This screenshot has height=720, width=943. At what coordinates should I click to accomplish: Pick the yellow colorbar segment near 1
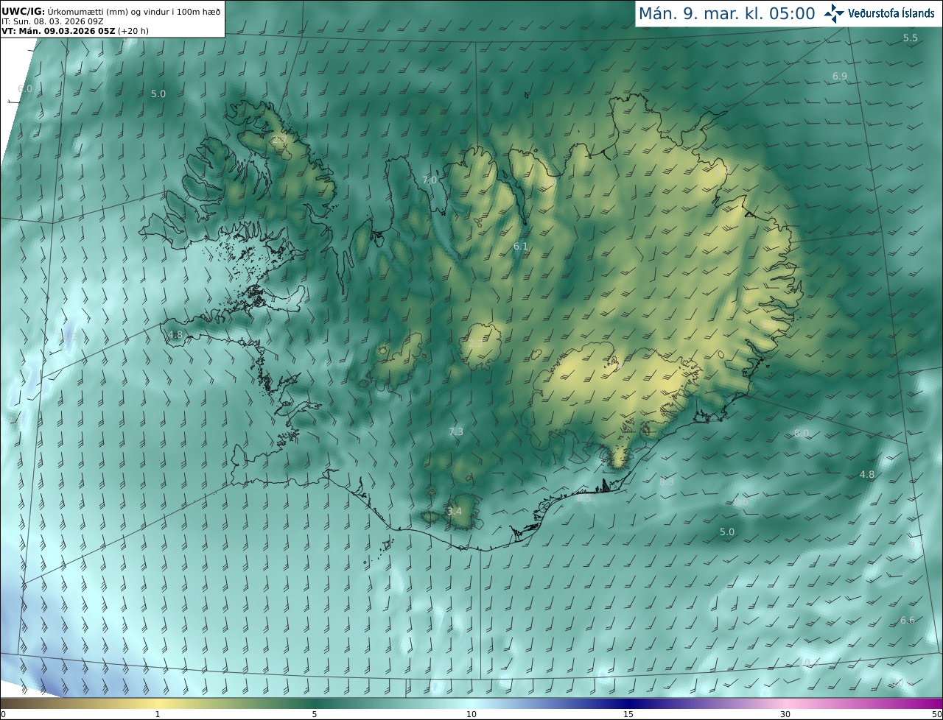pyautogui.click(x=158, y=703)
